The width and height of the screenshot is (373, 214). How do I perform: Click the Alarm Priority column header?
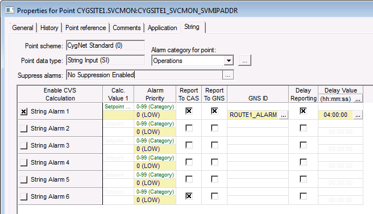(155, 94)
